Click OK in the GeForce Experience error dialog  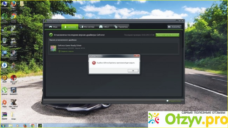click(133, 70)
